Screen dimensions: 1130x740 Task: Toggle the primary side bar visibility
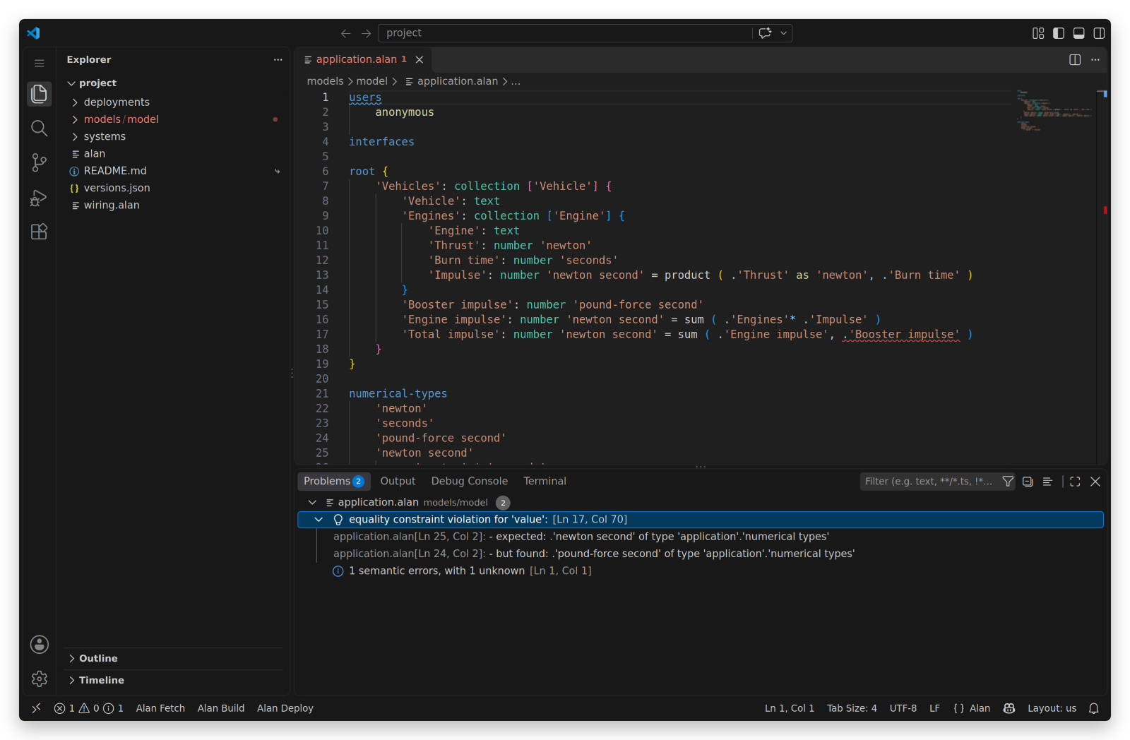pyautogui.click(x=1059, y=33)
